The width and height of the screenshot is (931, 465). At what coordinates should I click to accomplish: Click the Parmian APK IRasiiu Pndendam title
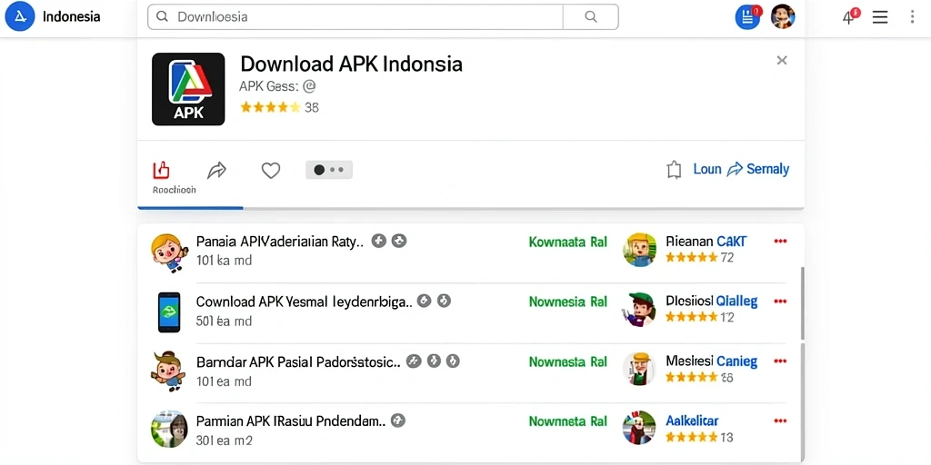291,421
